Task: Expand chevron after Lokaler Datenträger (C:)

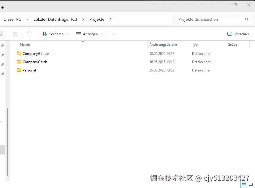Action: tap(83, 19)
